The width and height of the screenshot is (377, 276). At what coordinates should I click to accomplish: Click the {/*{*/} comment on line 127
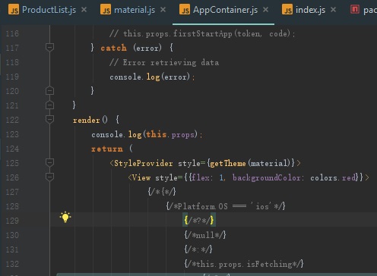(x=162, y=192)
